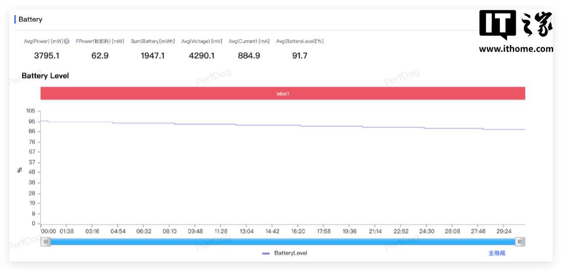562x270 pixels.
Task: Click the 00:00 label on the time axis
Action: pyautogui.click(x=49, y=231)
